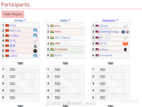Viewport: 142px width, 107px height.
Task: Open the Malaysia team link
Action: [109, 21]
